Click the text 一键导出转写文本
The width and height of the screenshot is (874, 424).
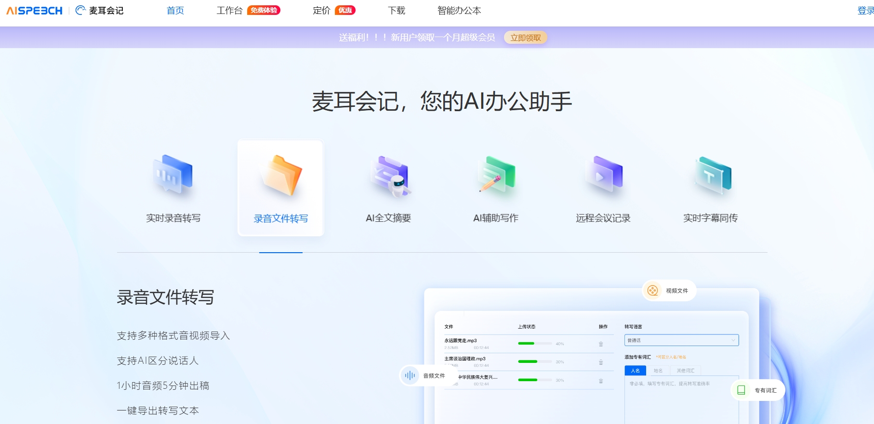(x=158, y=411)
